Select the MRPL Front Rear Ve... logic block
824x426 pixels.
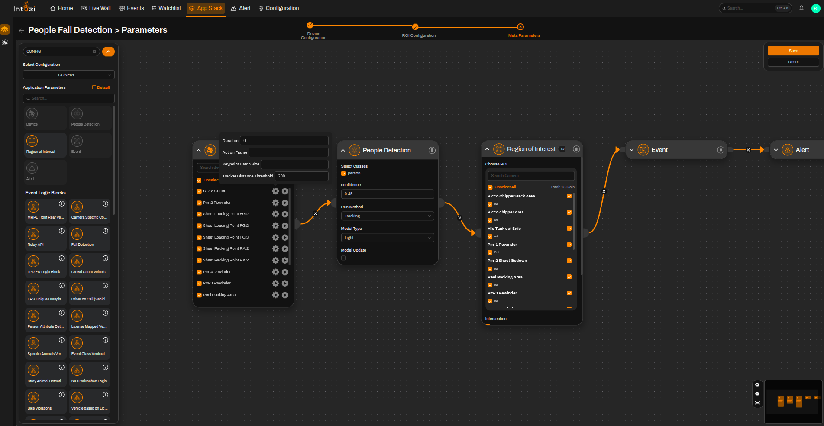(45, 211)
